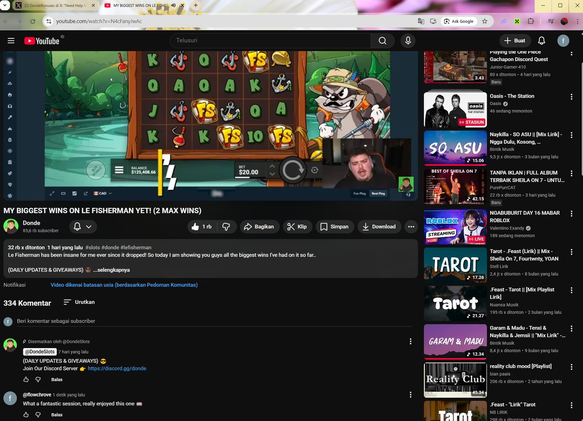Click the search magnifier button

(382, 41)
